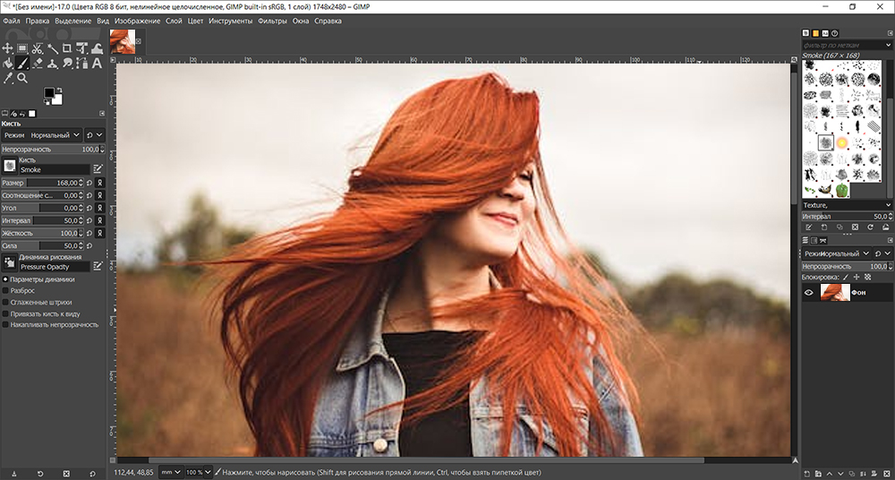
Task: Enable Сглаженные штрихи checkbox
Action: click(x=5, y=303)
